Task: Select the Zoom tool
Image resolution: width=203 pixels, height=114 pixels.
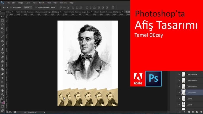Action: pyautogui.click(x=2, y=95)
